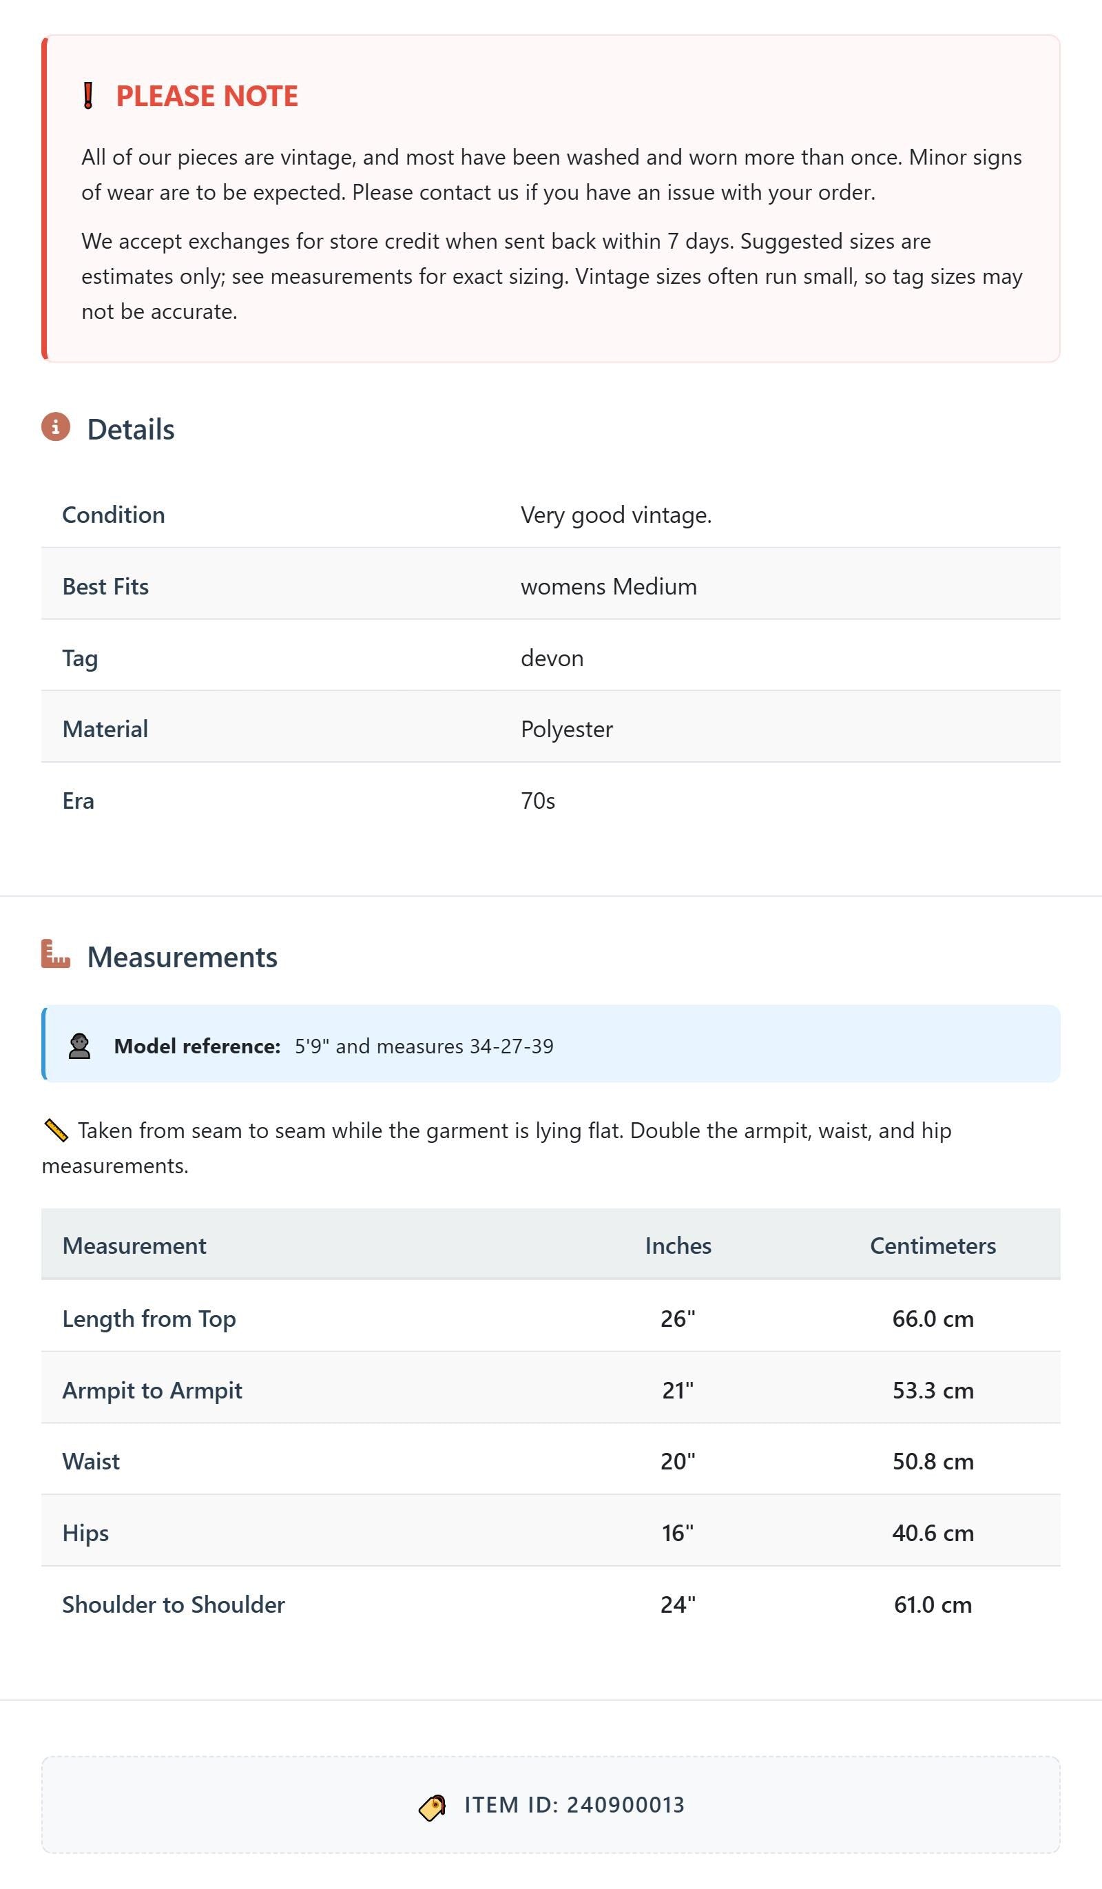Click the Measurements ruler icon
Viewport: 1102px width, 1889px height.
[x=56, y=954]
